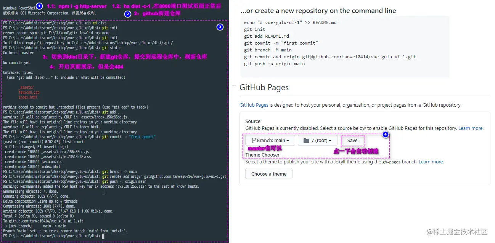Click the Save button under Source
This screenshot has width=495, height=243.
pyautogui.click(x=352, y=141)
